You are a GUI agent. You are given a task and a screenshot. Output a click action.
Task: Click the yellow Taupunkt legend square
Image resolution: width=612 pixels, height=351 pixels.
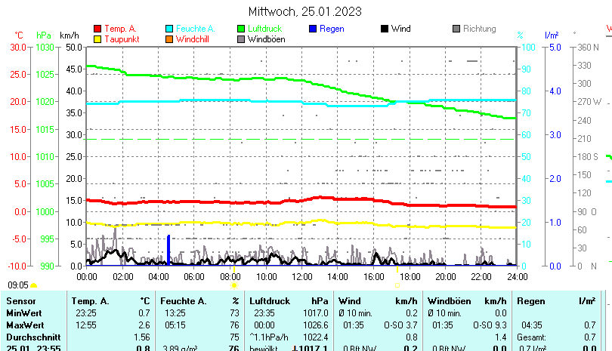point(97,38)
